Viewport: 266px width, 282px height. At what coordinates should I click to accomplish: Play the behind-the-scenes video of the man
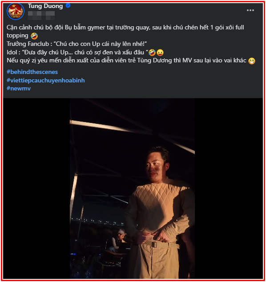click(132, 188)
